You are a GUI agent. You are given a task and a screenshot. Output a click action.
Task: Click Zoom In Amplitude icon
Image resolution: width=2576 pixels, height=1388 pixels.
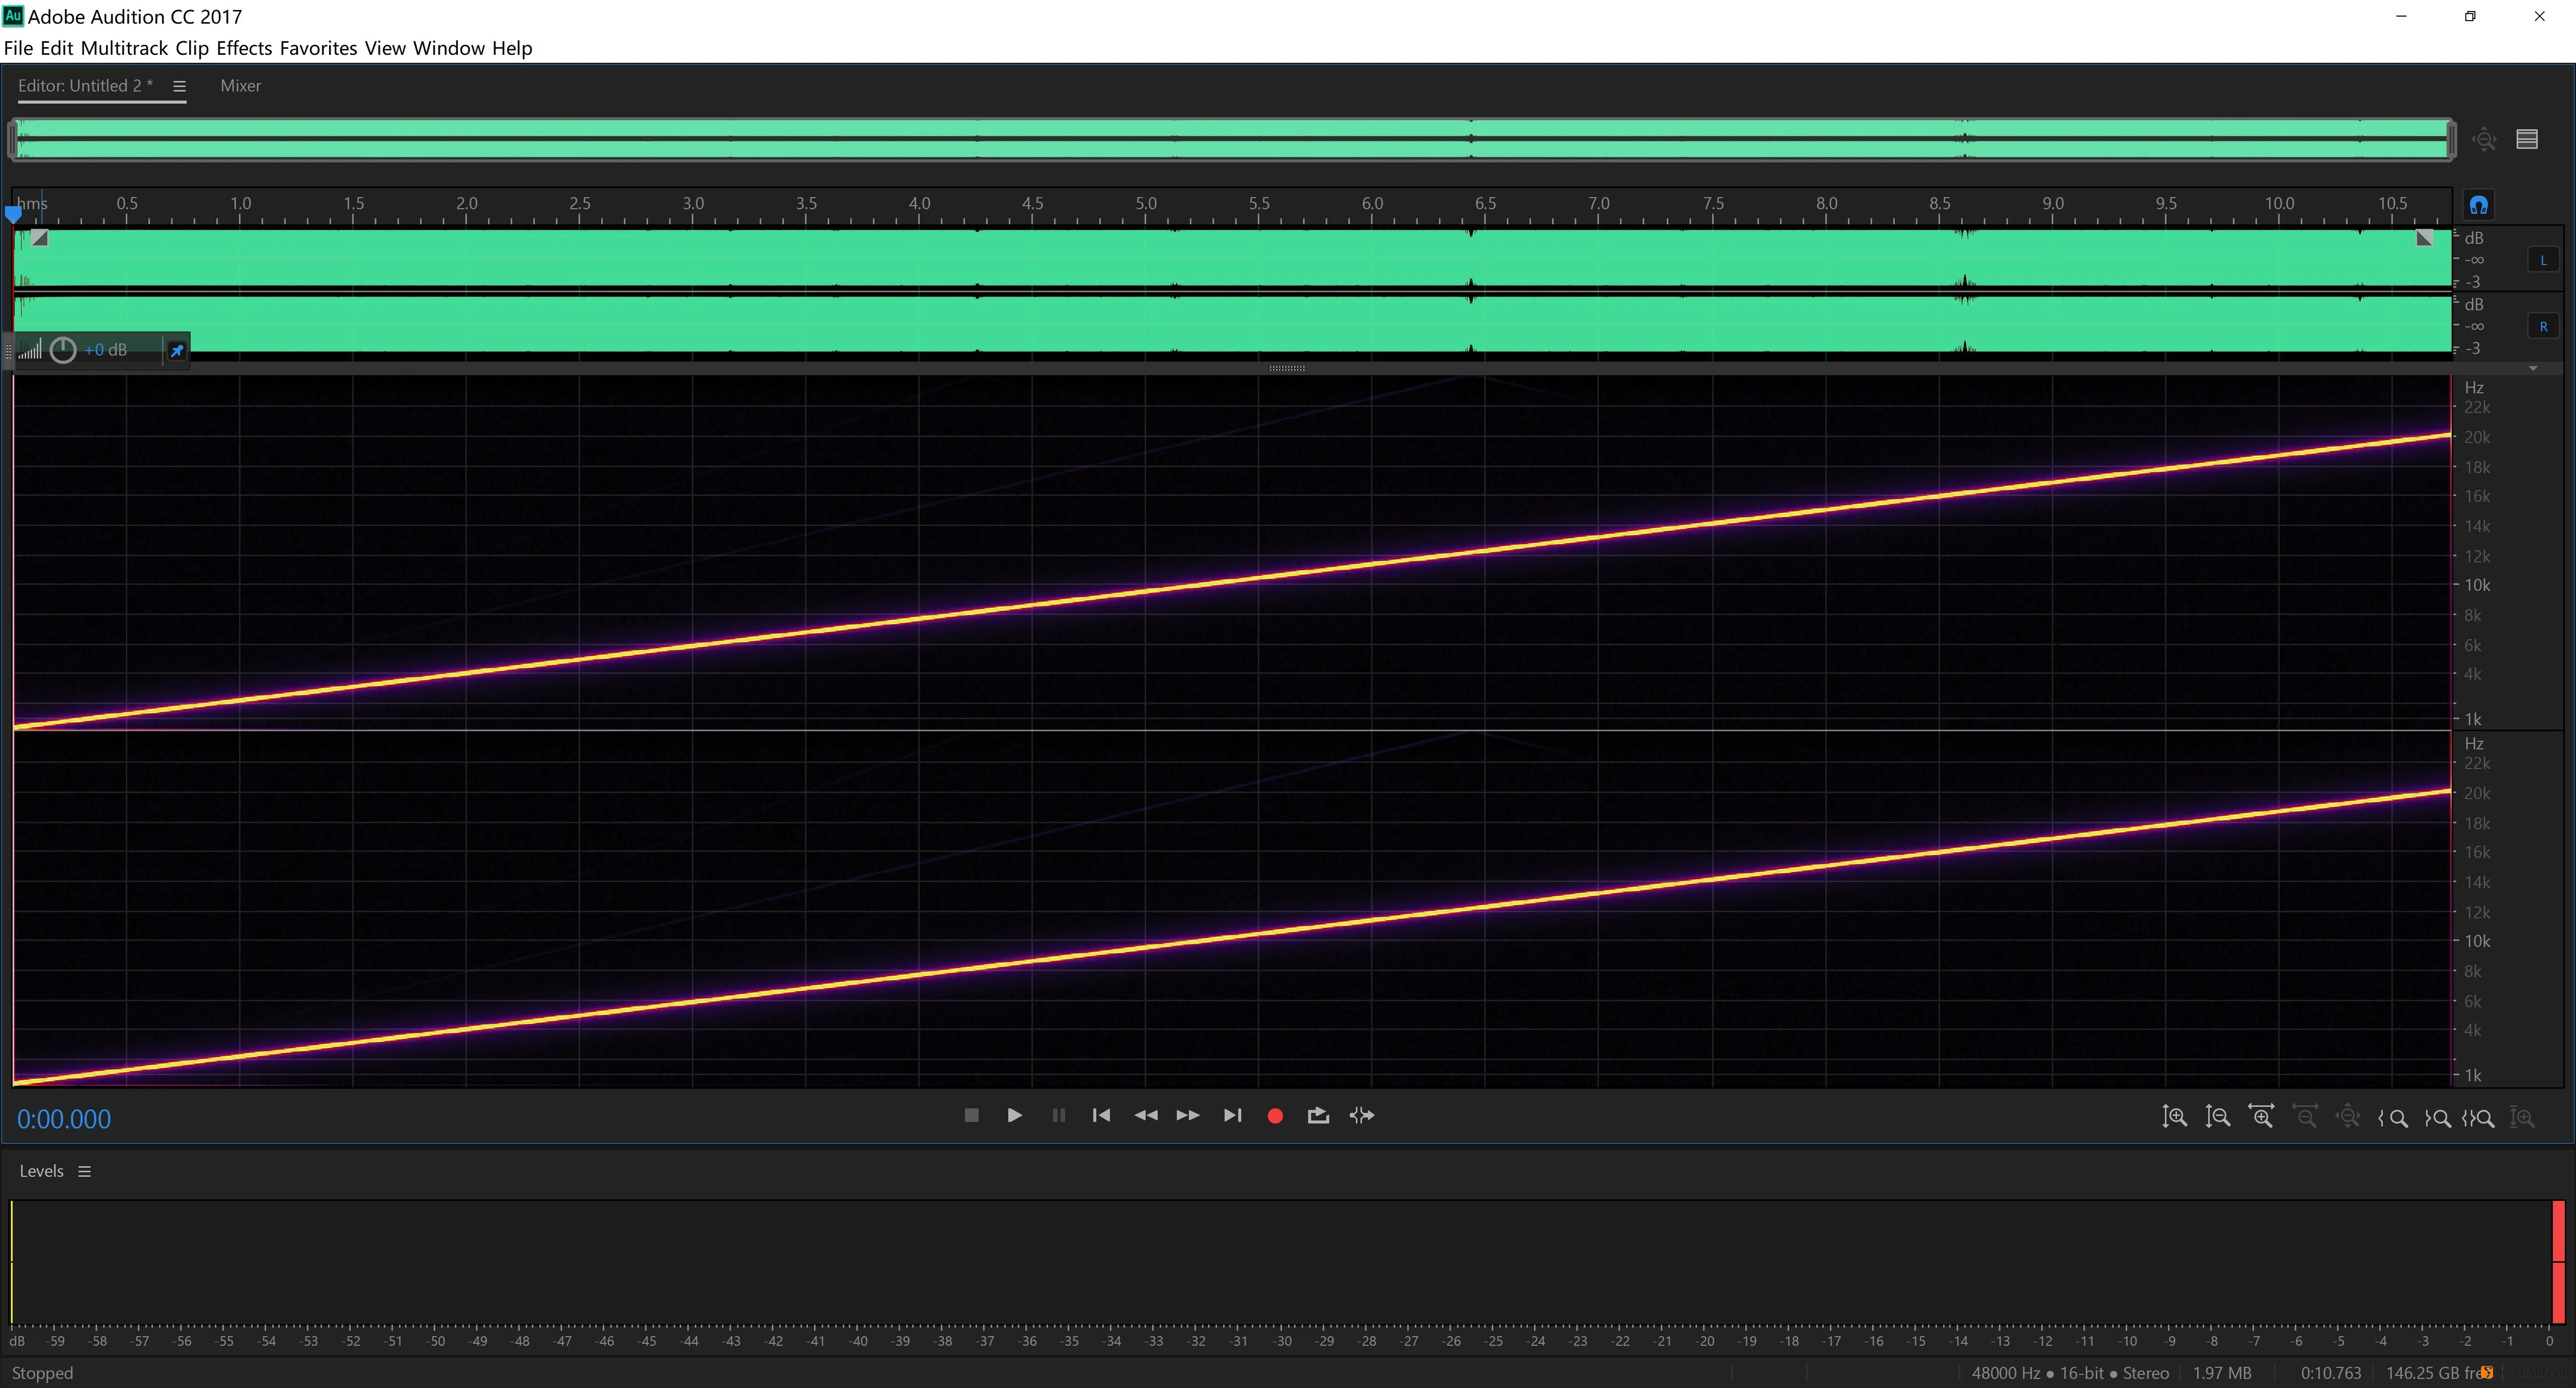[x=2174, y=1116]
